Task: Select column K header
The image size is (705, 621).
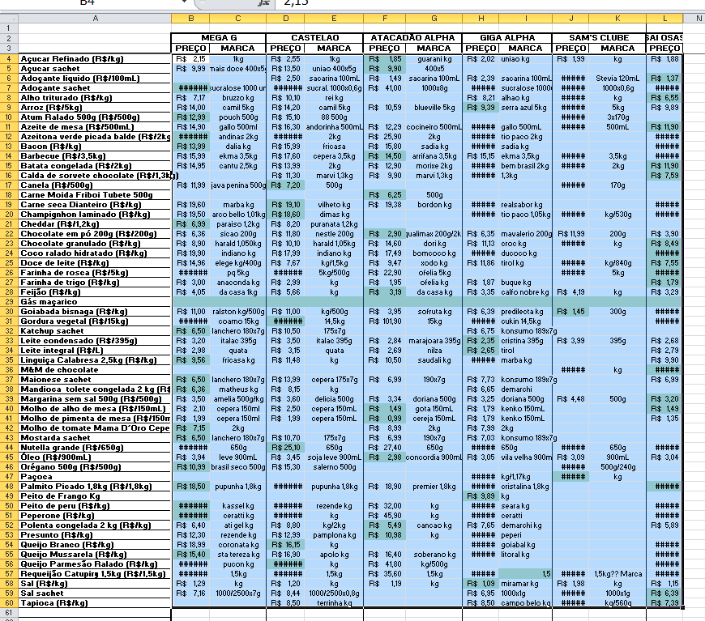Action: [617, 19]
